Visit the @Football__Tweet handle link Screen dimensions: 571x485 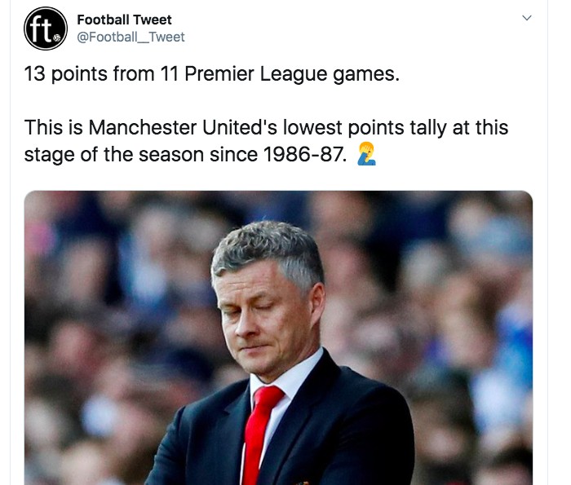[x=131, y=37]
